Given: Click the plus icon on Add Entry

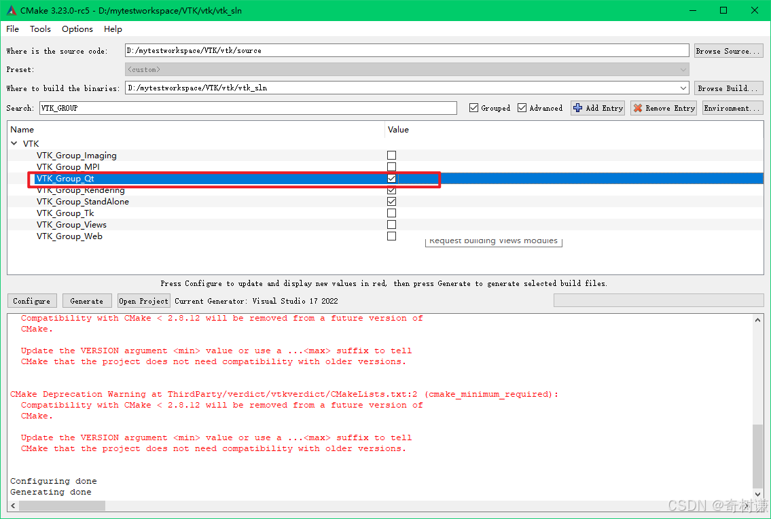Looking at the screenshot, I should (578, 108).
